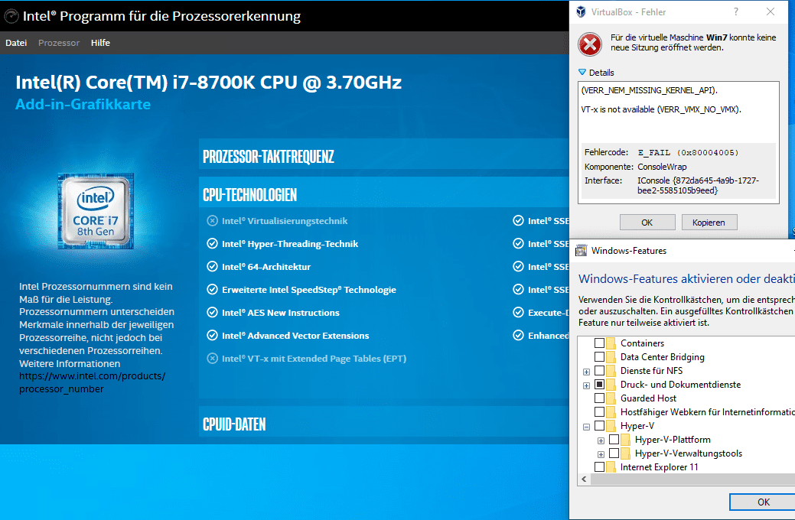
Task: Click the Internet Explorer 11 folder icon
Action: click(611, 466)
